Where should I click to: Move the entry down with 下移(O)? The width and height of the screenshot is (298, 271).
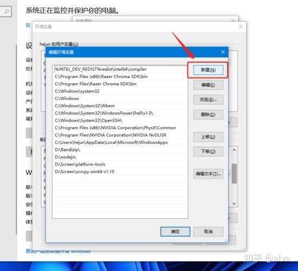point(208,152)
